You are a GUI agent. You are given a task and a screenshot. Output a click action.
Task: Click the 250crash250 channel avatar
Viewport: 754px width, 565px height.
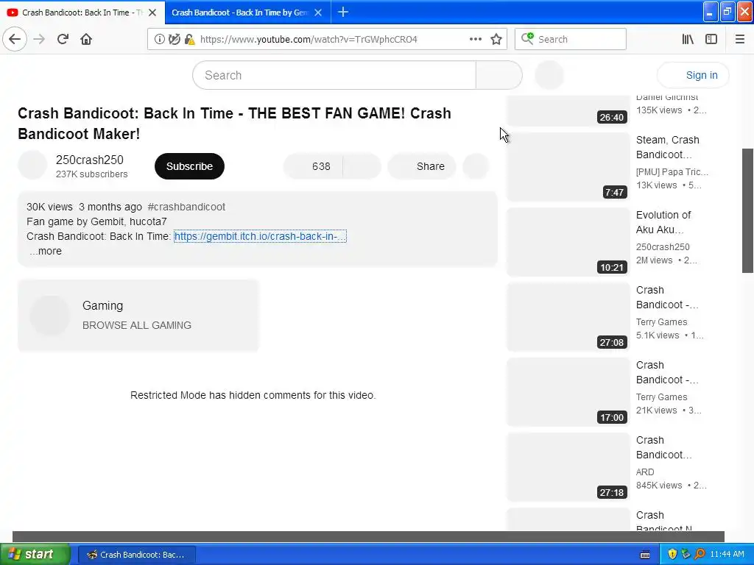32,165
